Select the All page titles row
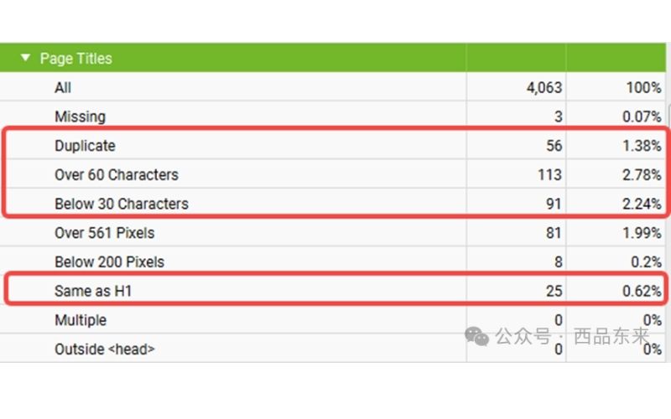The height and width of the screenshot is (419, 671). 332,87
